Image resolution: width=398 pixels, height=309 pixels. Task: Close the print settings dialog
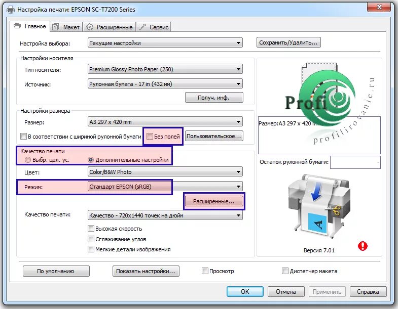click(379, 8)
